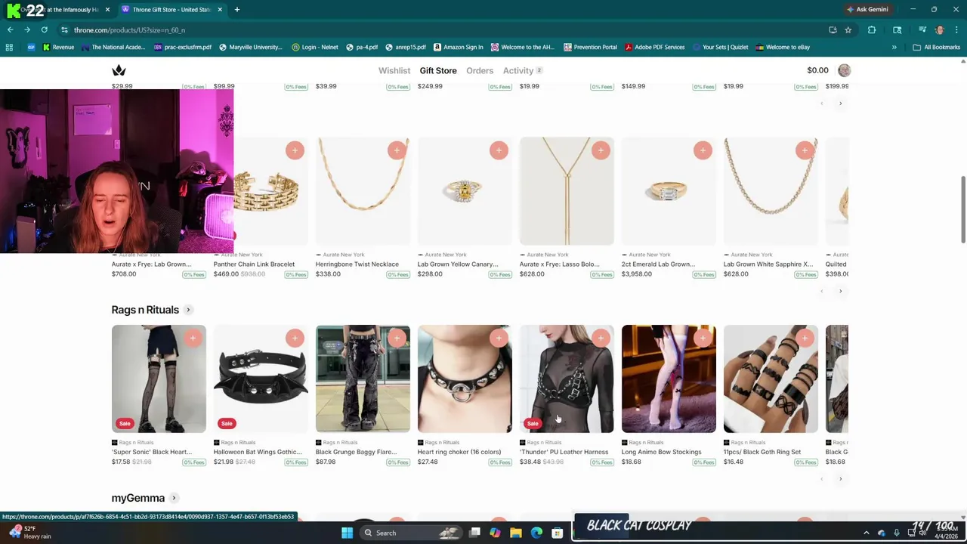This screenshot has width=967, height=544.
Task: Open Copilot from the taskbar
Action: coord(495,533)
